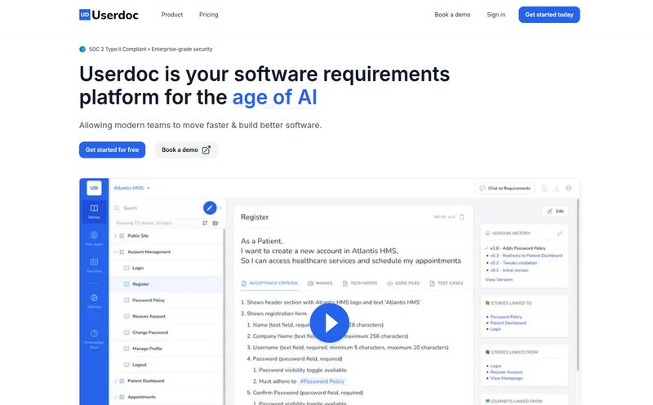This screenshot has width=653, height=405.
Task: Click the grid view icon above story tree
Action: pos(205,223)
